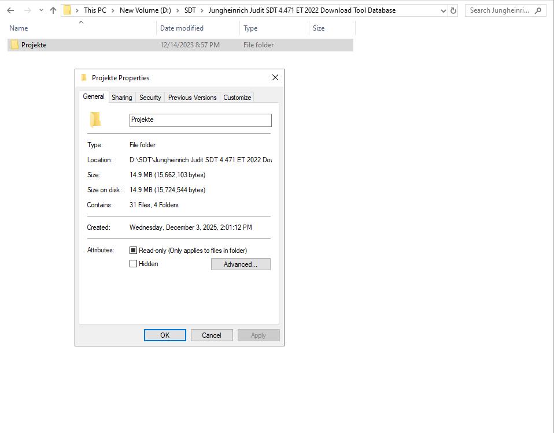
Task: Open the Sharing tab
Action: (122, 98)
